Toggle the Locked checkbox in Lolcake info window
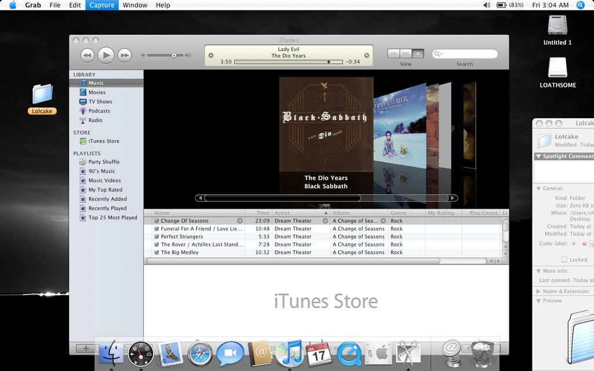The height and width of the screenshot is (371, 594). point(564,259)
